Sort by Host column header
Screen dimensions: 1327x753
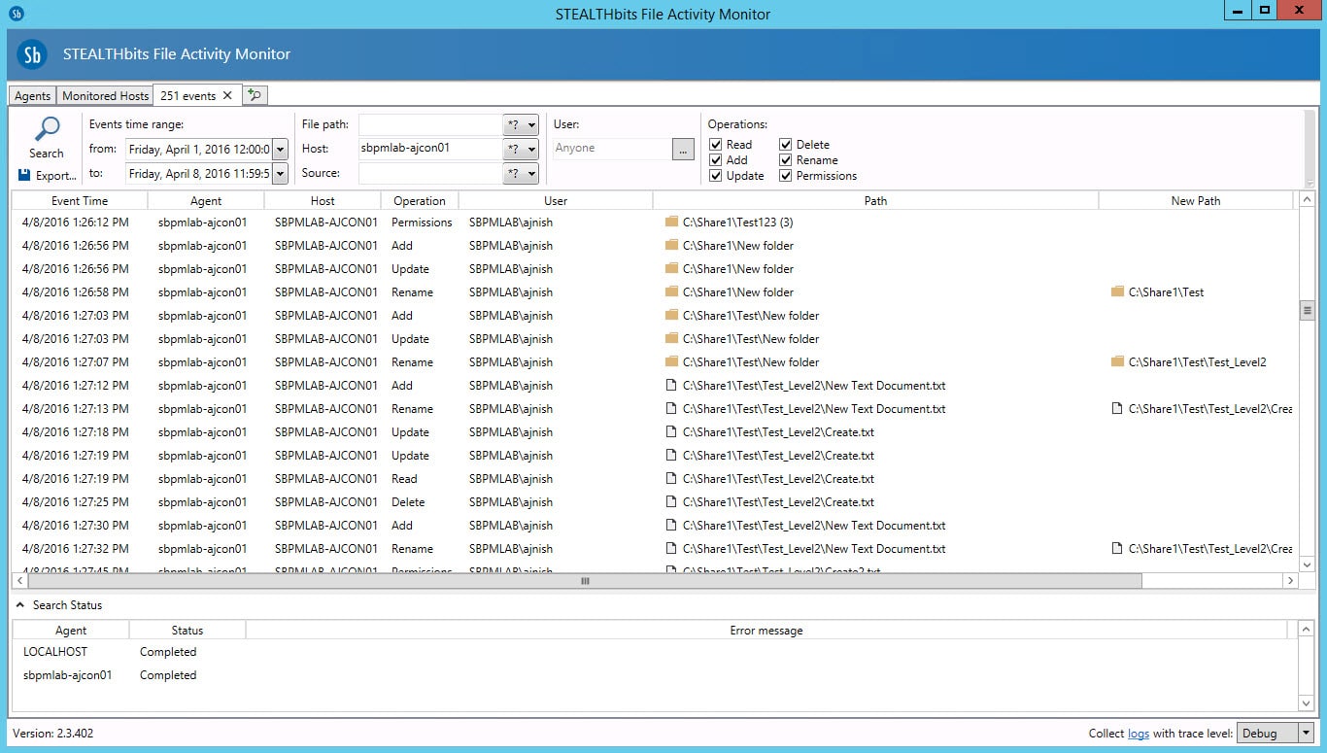(323, 201)
